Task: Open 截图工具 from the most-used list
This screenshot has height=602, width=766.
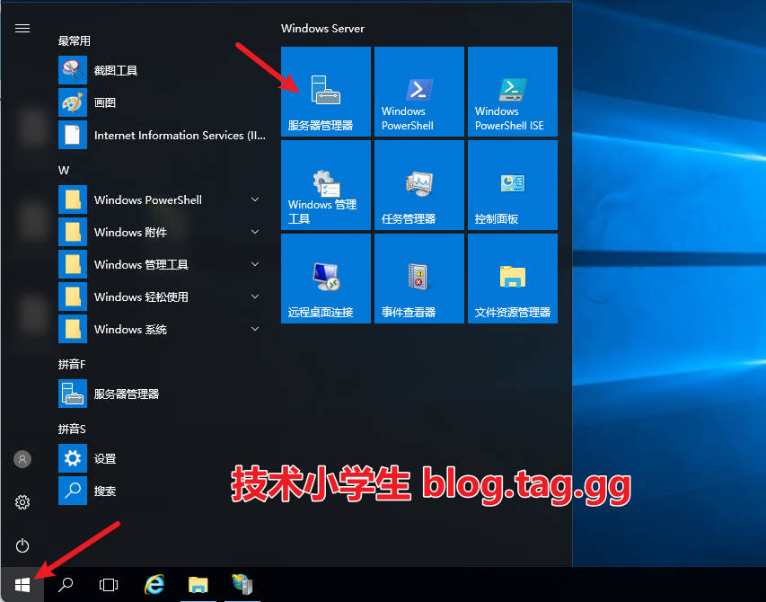Action: [115, 70]
